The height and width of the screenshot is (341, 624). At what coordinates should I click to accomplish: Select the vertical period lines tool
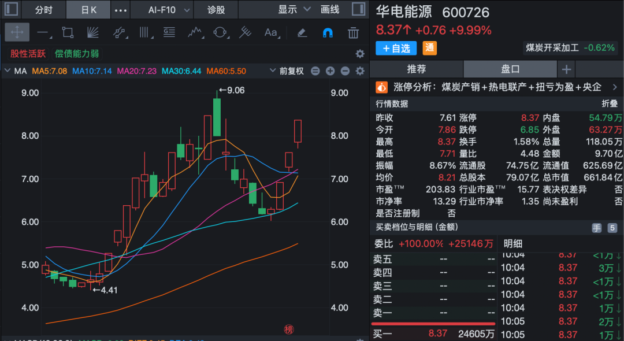[x=145, y=32]
